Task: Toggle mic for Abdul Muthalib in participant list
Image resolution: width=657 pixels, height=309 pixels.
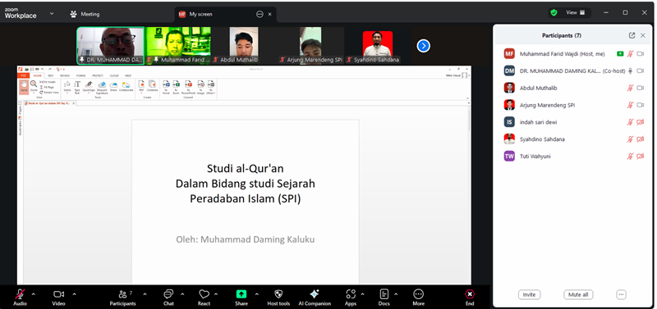Action: 630,88
